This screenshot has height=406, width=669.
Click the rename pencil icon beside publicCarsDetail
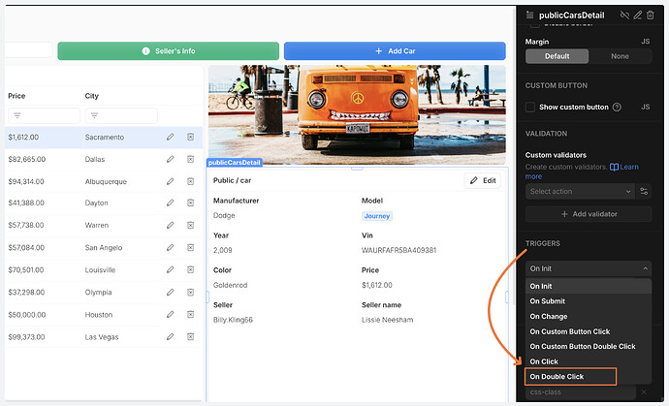[x=638, y=15]
